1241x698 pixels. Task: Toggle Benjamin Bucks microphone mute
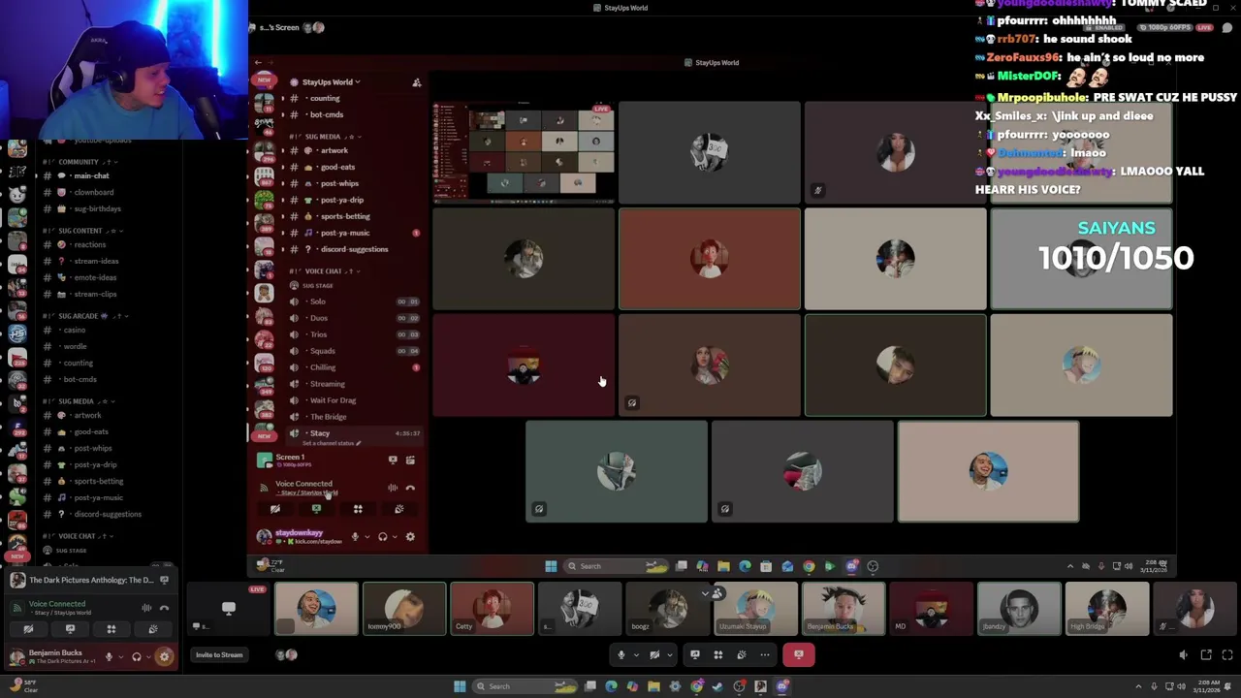[109, 656]
